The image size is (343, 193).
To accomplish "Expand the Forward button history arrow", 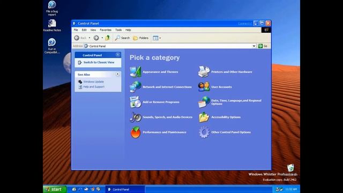I will tap(102, 38).
